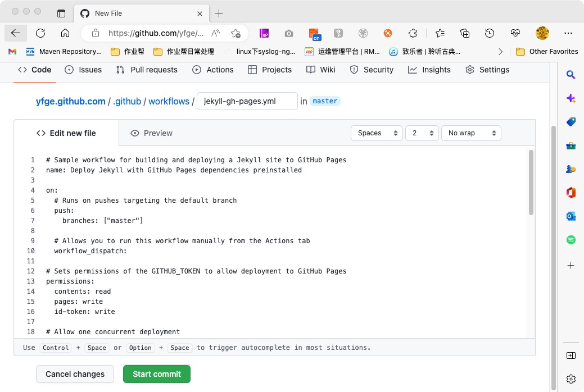584x392 pixels.
Task: Click the Start commit button
Action: 157,374
